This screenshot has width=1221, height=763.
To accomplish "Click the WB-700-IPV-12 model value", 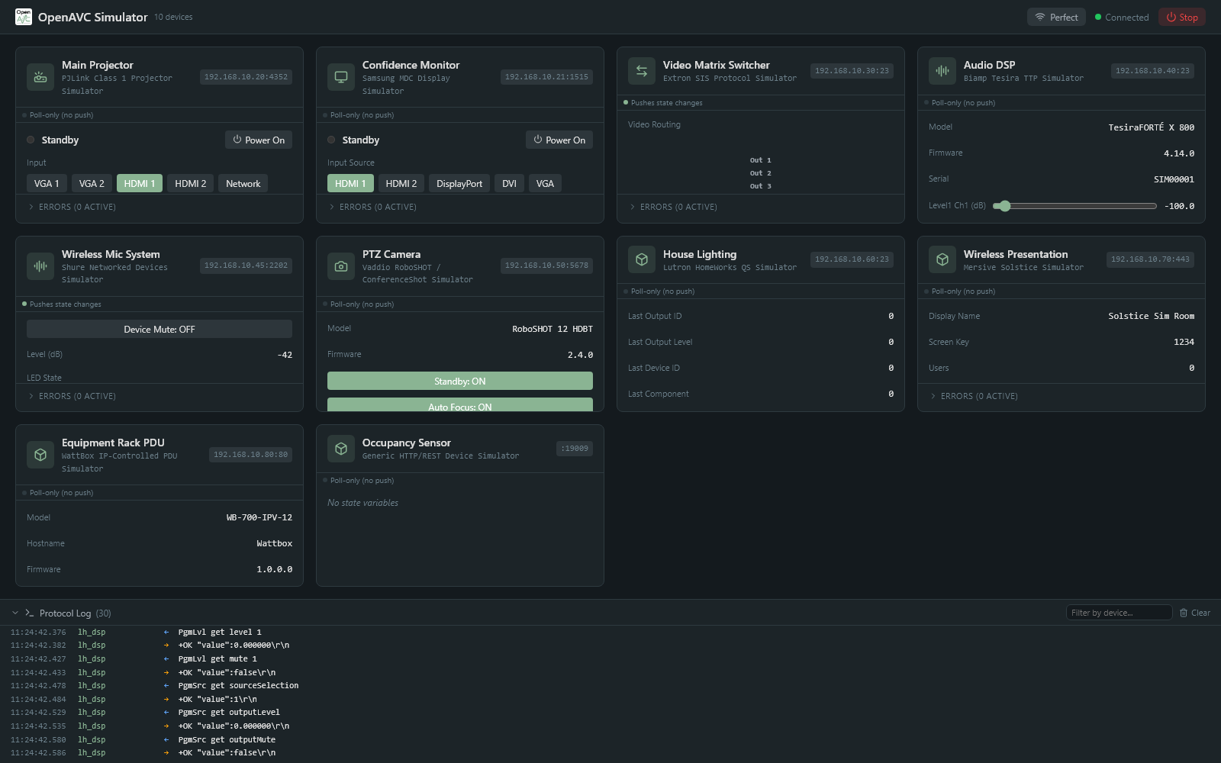I will tap(259, 517).
